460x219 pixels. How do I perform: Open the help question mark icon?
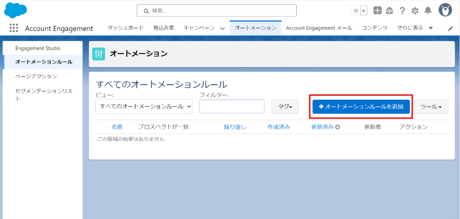402,11
